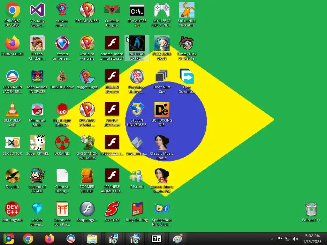
Task: Open the Bing Chilling icon
Action: [137, 212]
